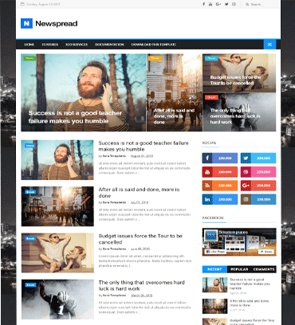Click date link on 'After all is said' post
295x325 pixels.
[140, 202]
